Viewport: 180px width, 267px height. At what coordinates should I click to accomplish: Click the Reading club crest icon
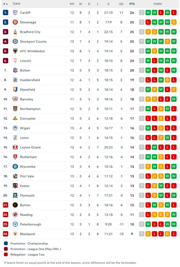tap(15, 215)
